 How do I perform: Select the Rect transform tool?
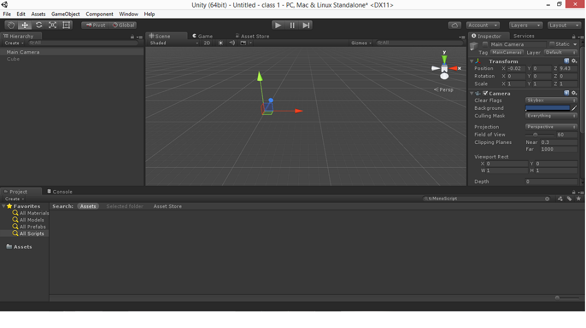(66, 25)
